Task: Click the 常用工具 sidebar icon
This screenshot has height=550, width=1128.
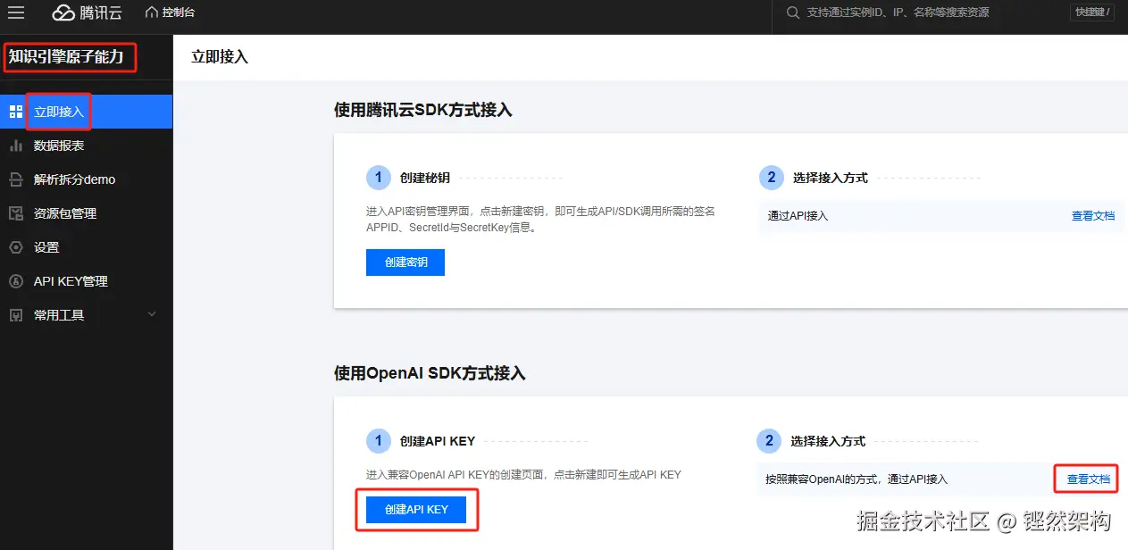Action: click(x=15, y=315)
